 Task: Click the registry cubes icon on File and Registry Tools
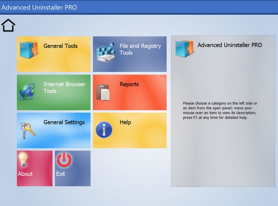(106, 53)
